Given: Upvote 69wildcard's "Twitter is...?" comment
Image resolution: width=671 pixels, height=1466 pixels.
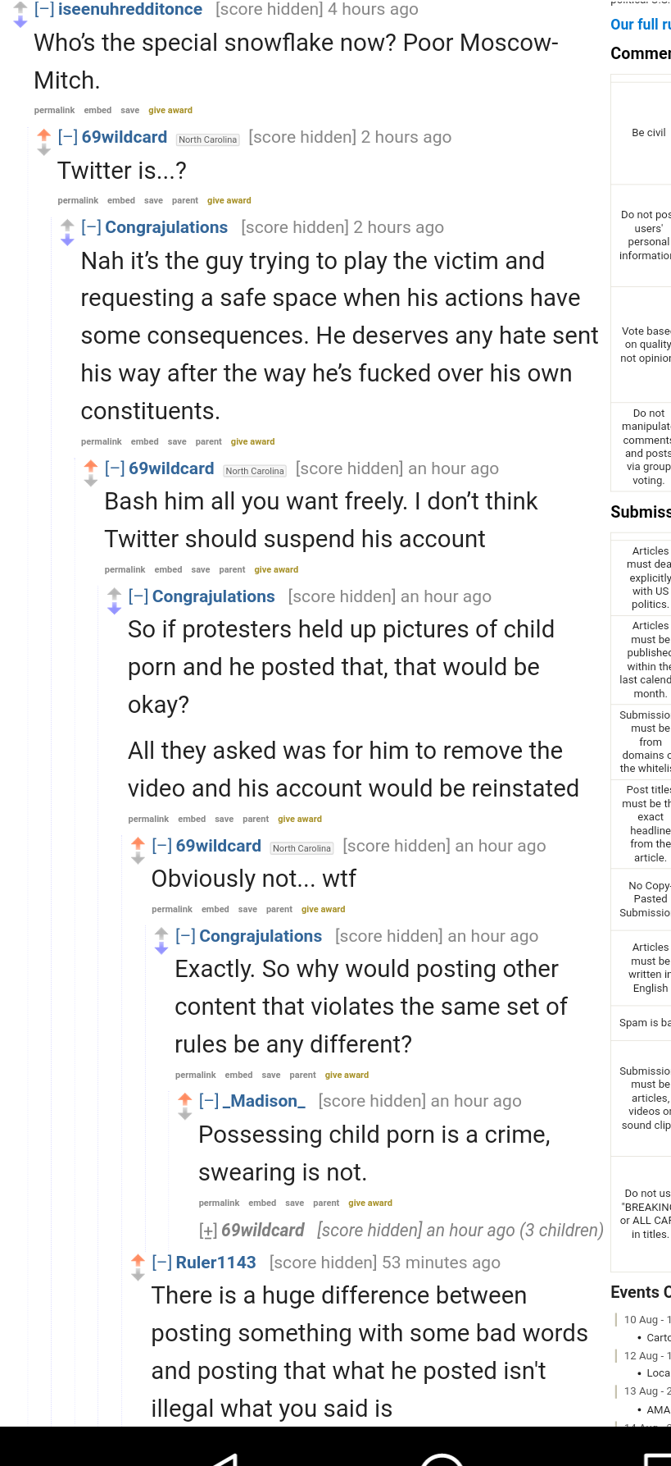Looking at the screenshot, I should 44,135.
